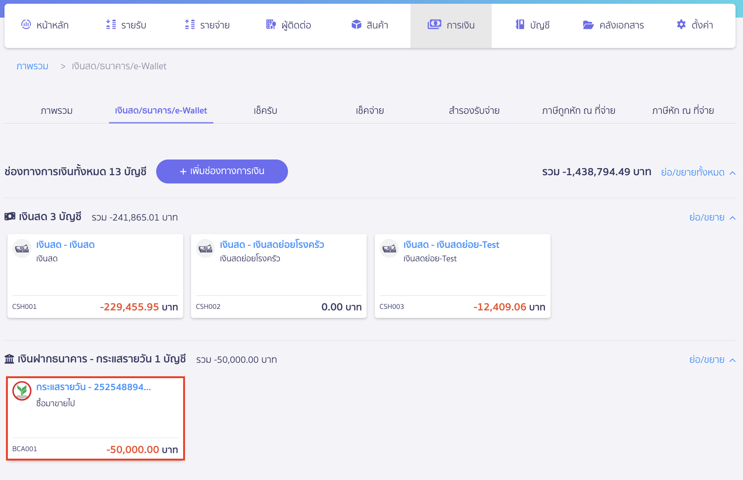Screen dimensions: 743x480
Task: Open the ภาพรวม breadcrumb link
Action: coord(32,66)
